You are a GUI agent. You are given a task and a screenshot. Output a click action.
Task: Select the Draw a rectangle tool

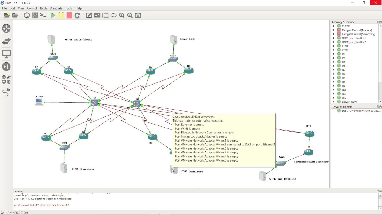(x=105, y=15)
